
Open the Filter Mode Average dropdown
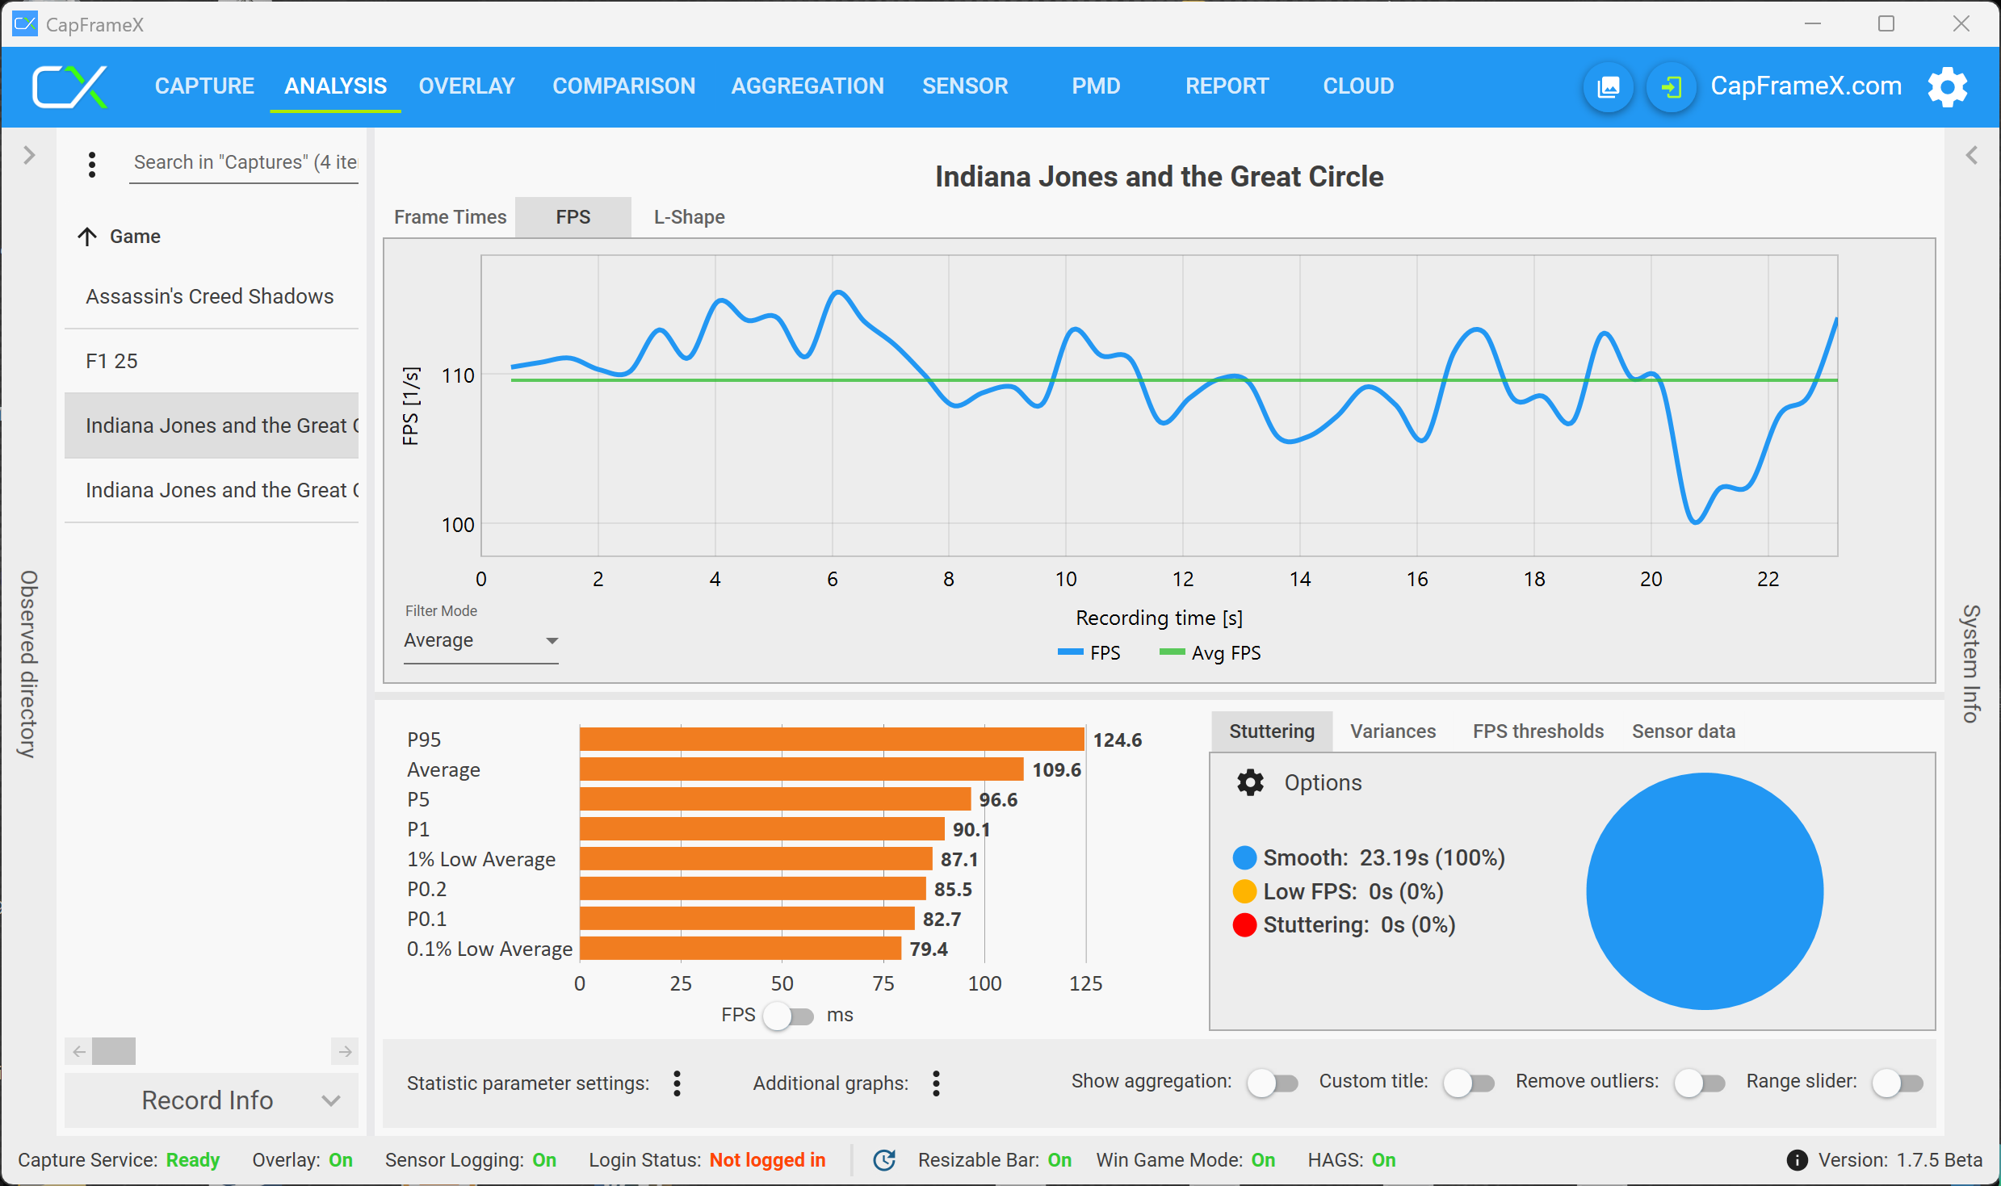coord(480,641)
